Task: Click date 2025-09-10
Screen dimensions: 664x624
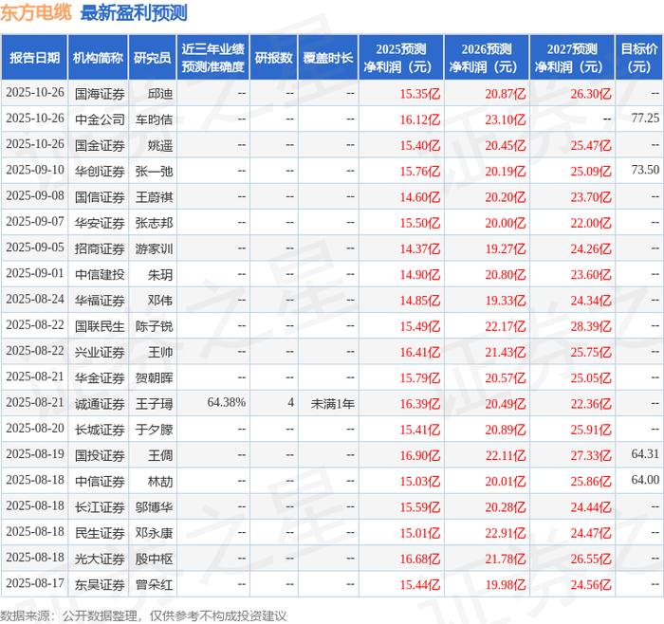Action: coord(35,170)
